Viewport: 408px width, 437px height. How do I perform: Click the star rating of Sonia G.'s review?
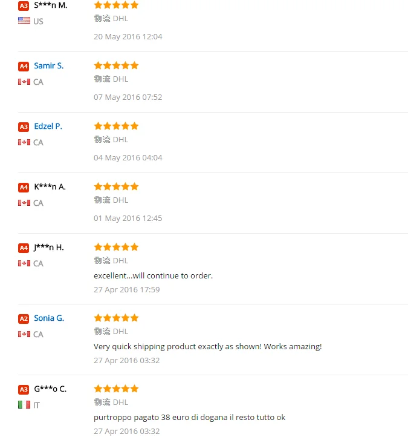tap(116, 318)
